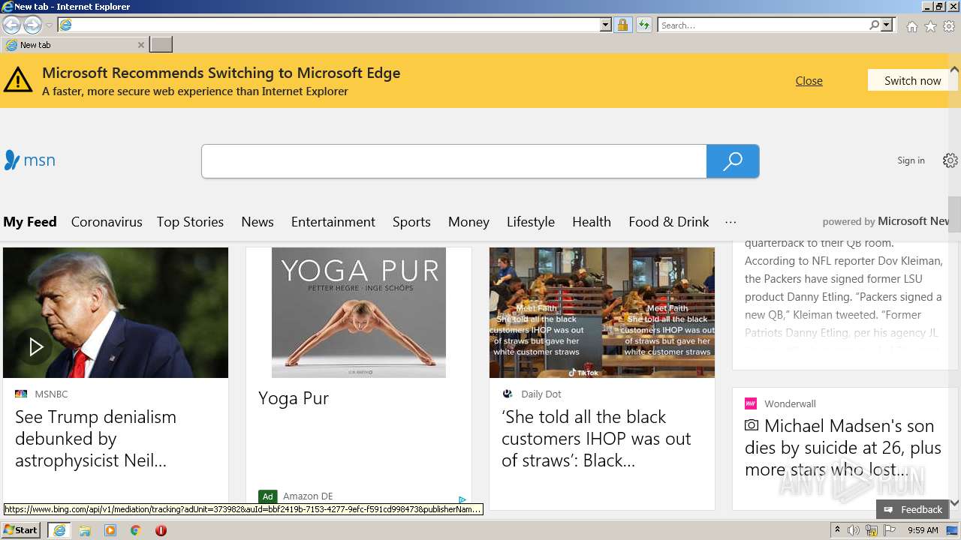Open the Internet Explorer Tools gear
This screenshot has width=961, height=540.
point(949,26)
